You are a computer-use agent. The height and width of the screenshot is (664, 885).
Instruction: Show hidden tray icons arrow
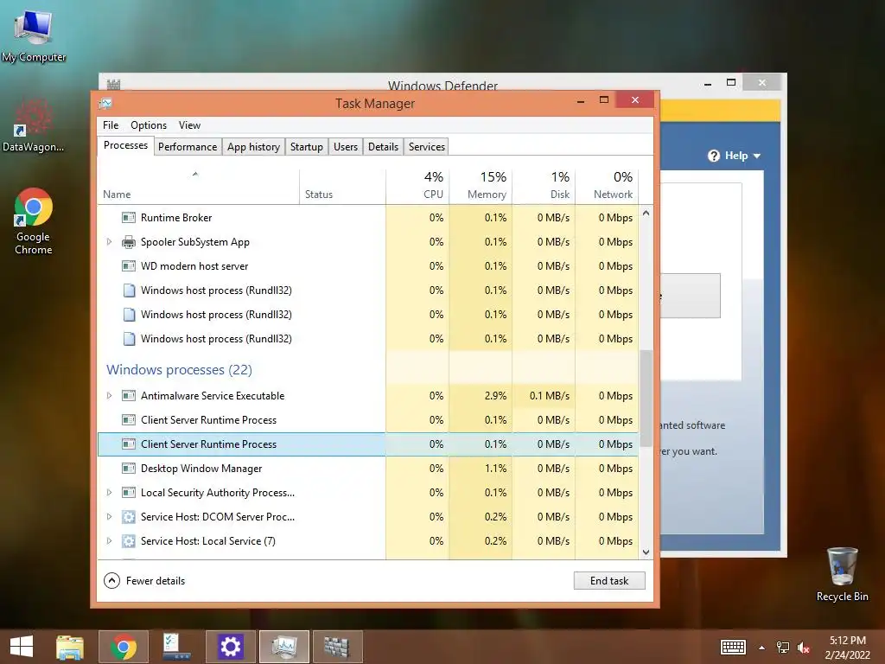762,648
